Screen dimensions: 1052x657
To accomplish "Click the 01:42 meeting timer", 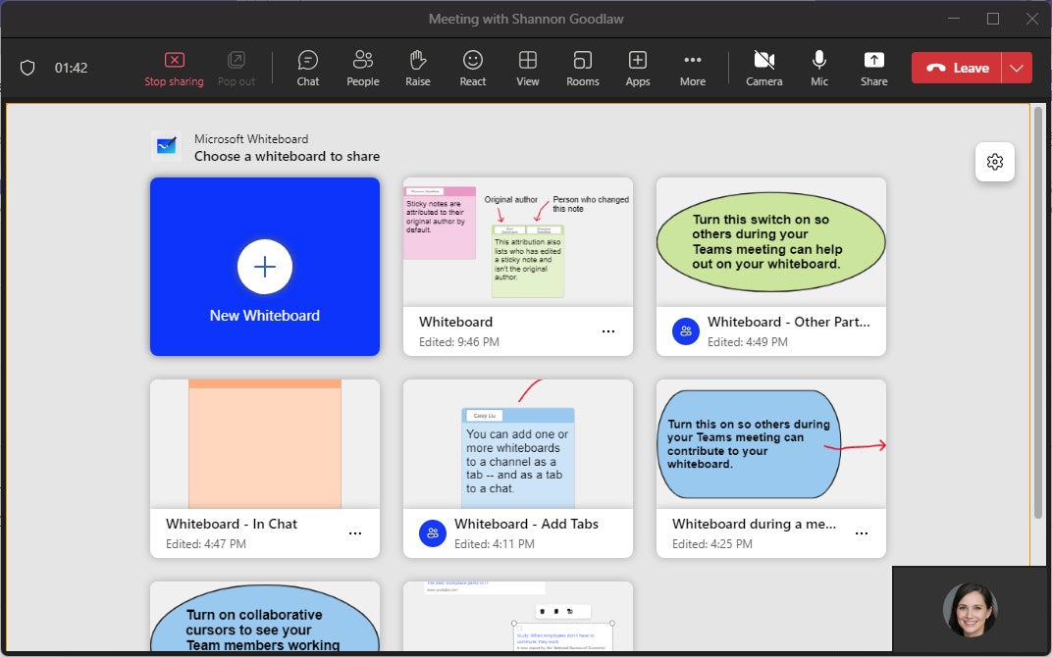I will point(71,68).
